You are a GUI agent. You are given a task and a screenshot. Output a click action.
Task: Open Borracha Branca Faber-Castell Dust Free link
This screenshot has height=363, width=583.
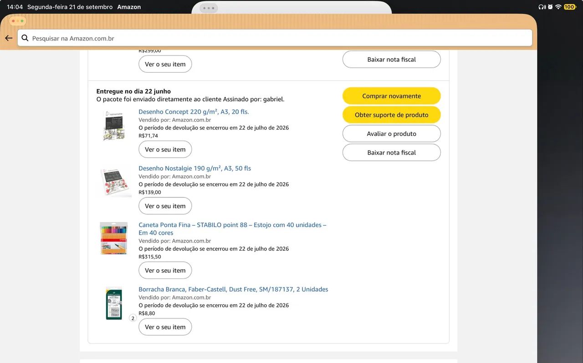click(233, 289)
